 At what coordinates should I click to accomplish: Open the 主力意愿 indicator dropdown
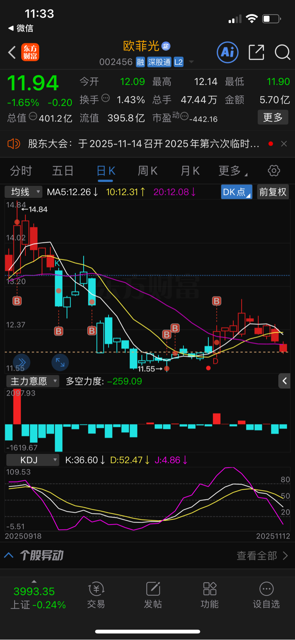pyautogui.click(x=33, y=381)
